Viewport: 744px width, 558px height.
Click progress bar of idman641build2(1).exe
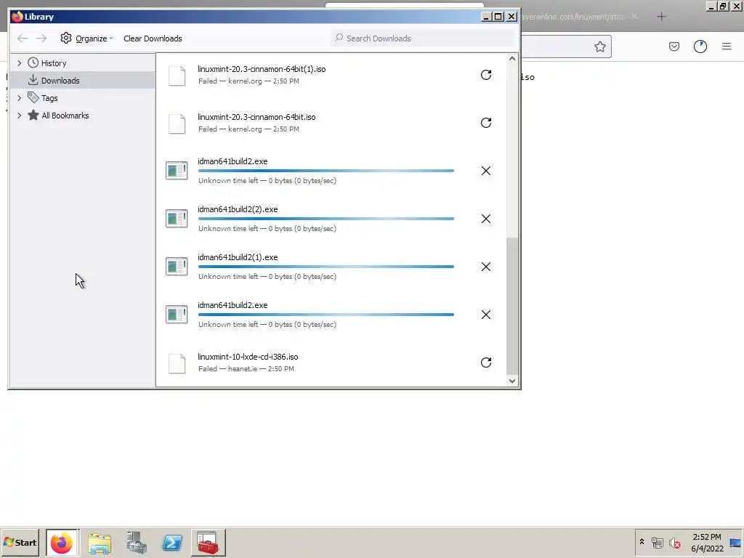coord(326,267)
